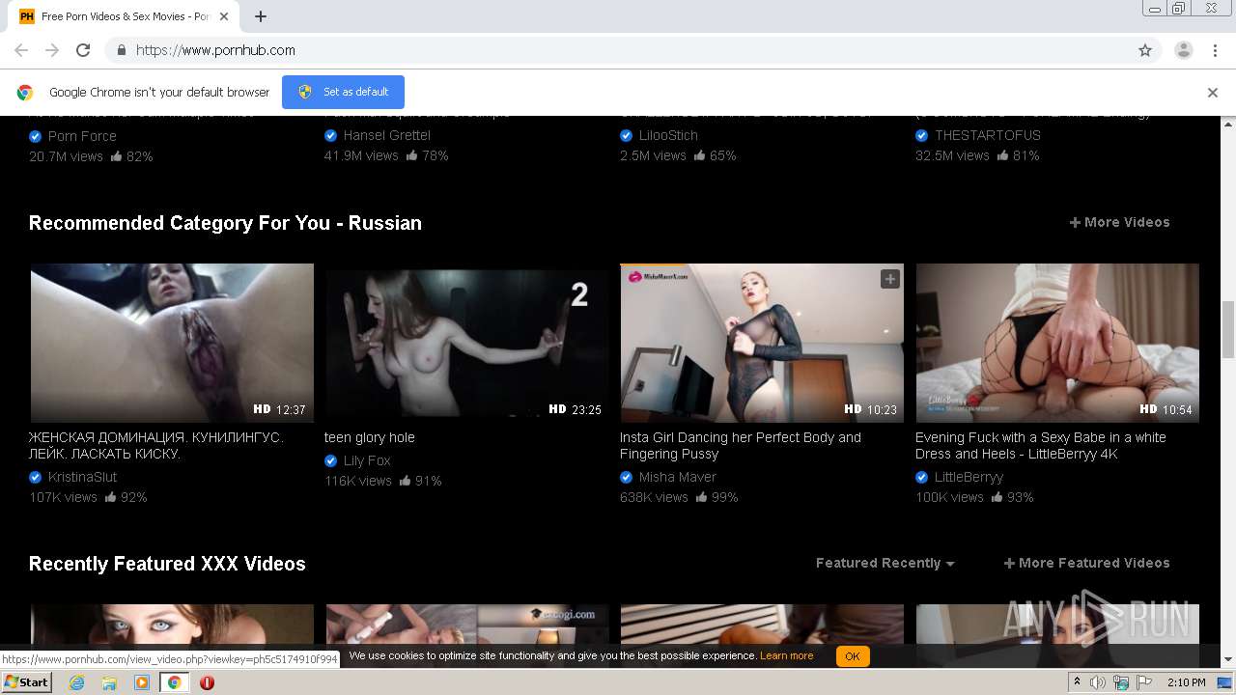The image size is (1236, 695).
Task: Open the cookie notice Learn more link
Action: tap(786, 656)
